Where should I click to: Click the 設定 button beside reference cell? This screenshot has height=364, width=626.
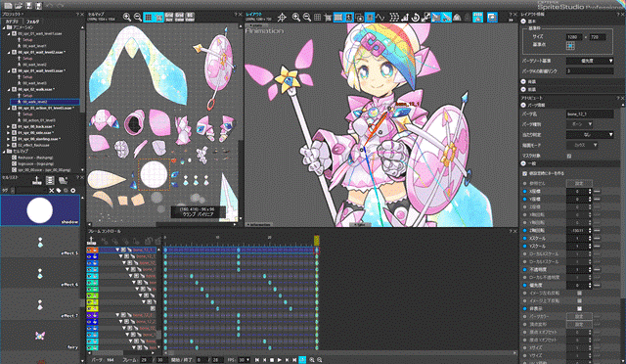tap(579, 183)
